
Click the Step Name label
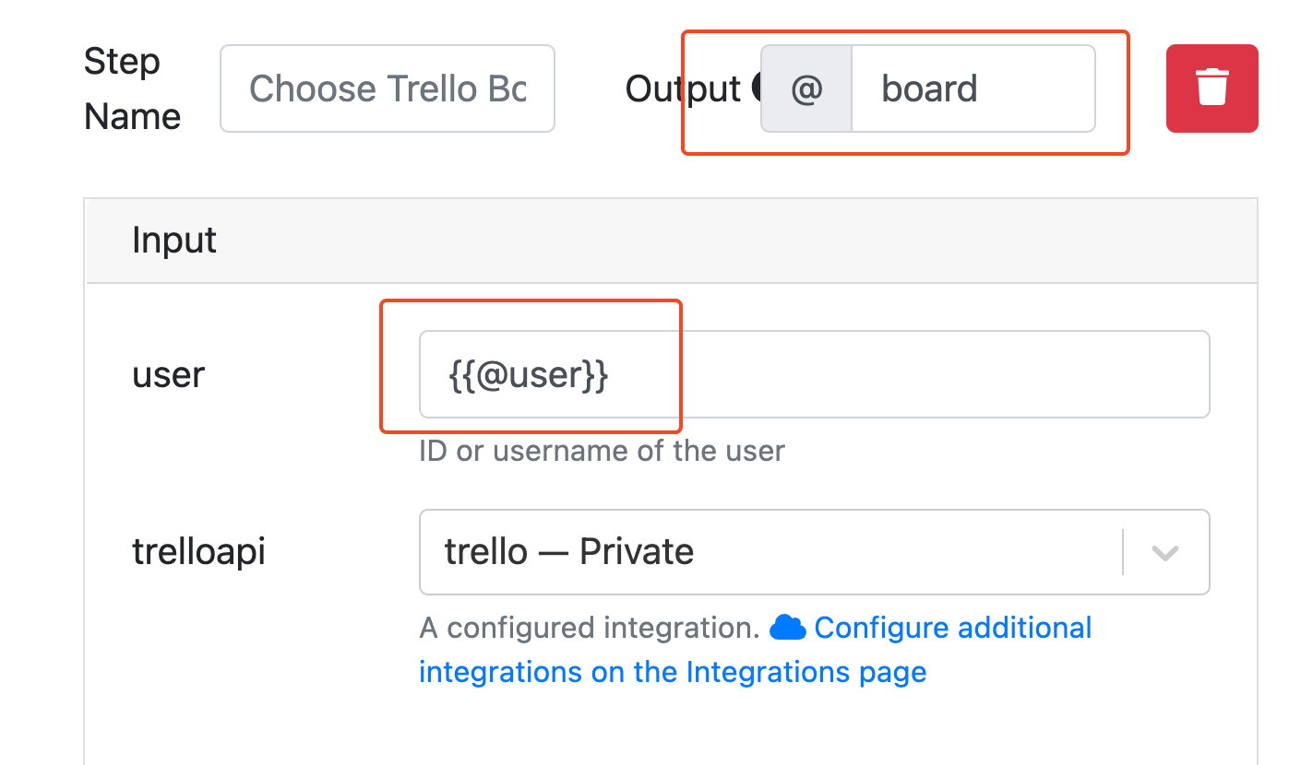coord(132,88)
